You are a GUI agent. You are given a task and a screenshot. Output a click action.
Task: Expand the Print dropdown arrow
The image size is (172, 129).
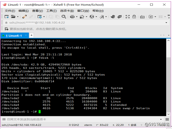77,17
